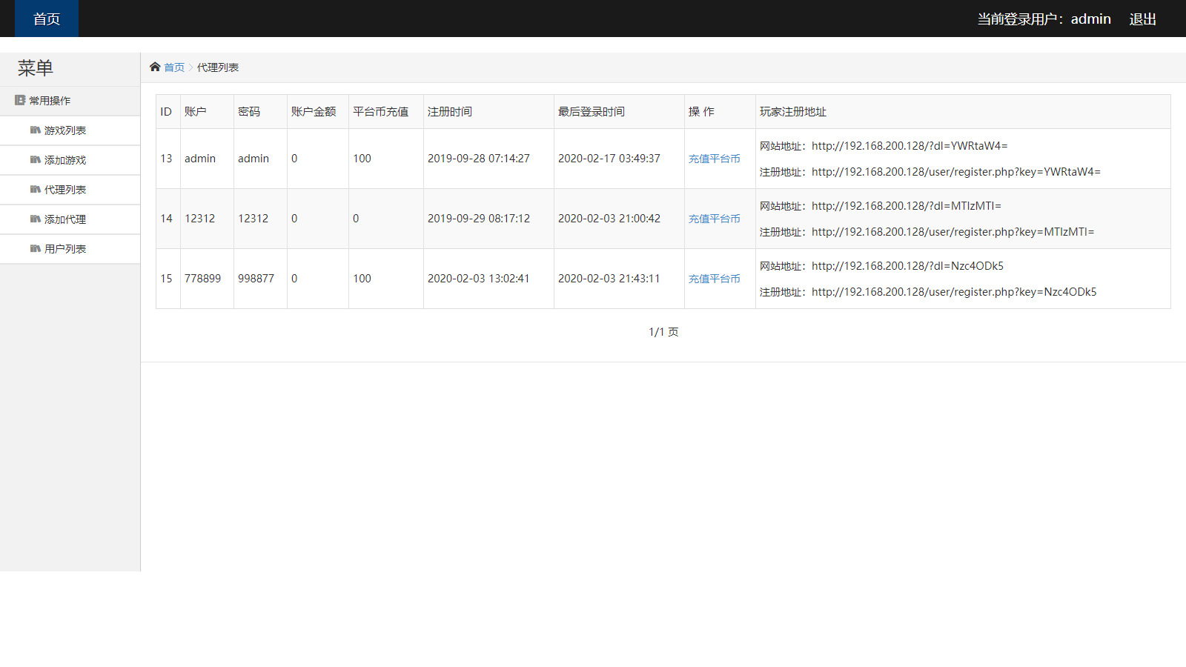Viewport: 1186px width, 667px height.
Task: Select the 用户列表 sidebar icon
Action: (x=36, y=248)
